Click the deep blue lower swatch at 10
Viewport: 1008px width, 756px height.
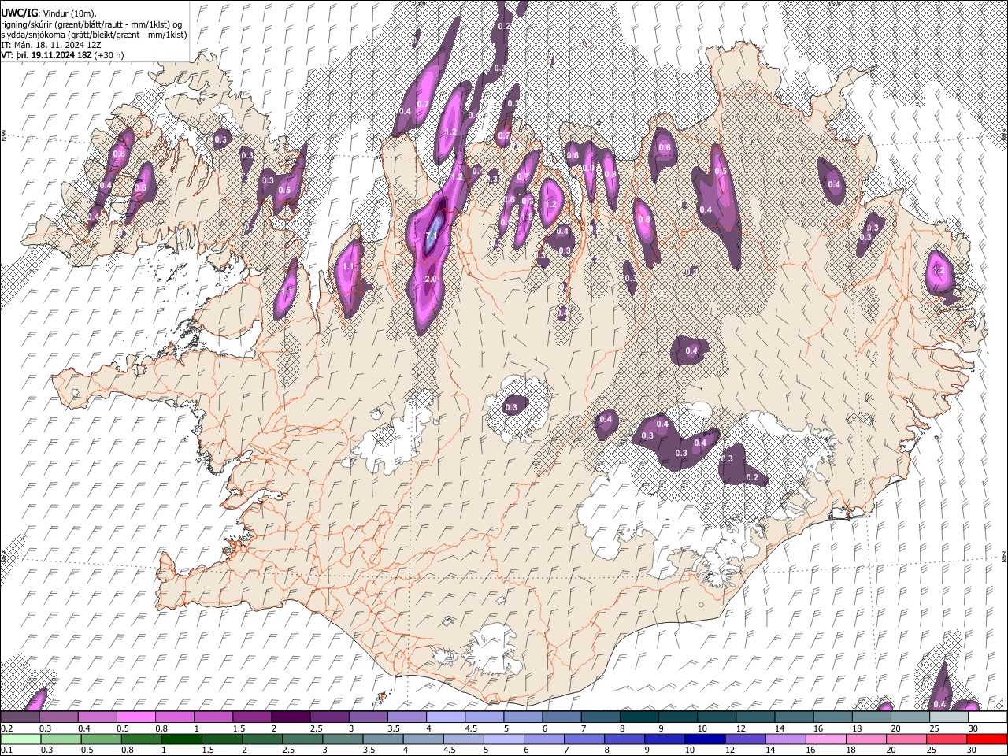tap(705, 739)
